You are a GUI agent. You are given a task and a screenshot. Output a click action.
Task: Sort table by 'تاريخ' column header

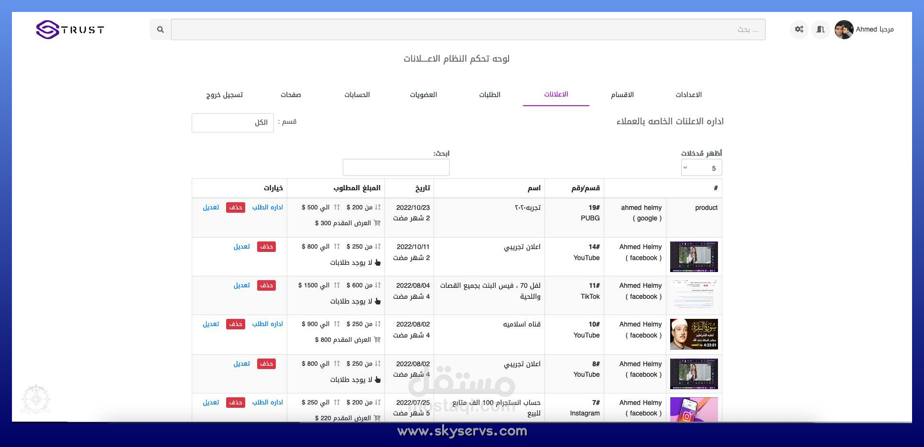422,188
